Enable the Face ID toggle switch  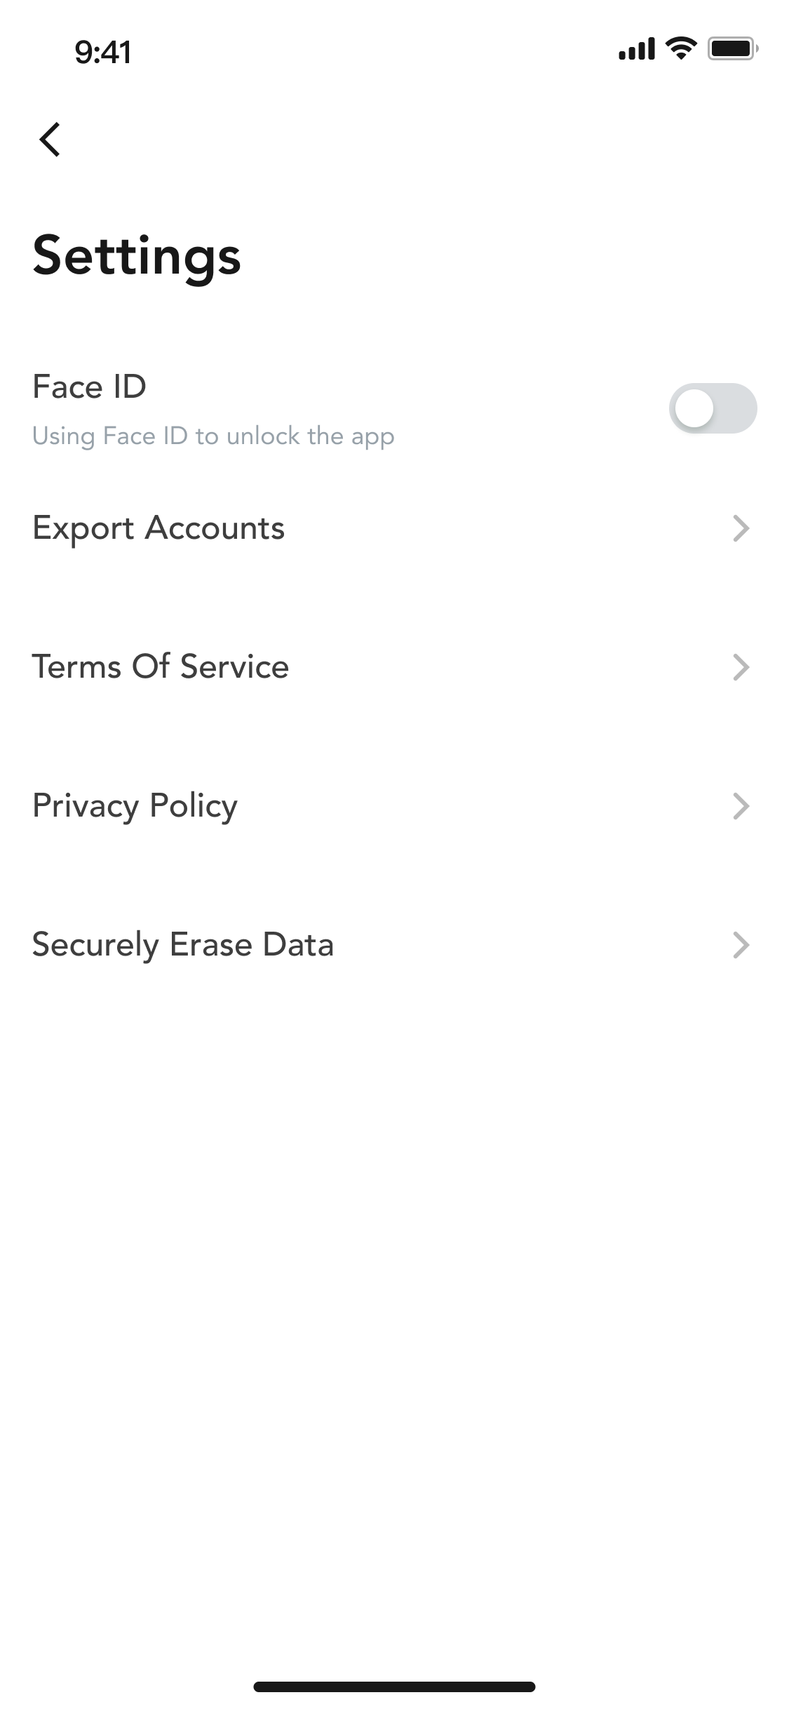tap(713, 408)
